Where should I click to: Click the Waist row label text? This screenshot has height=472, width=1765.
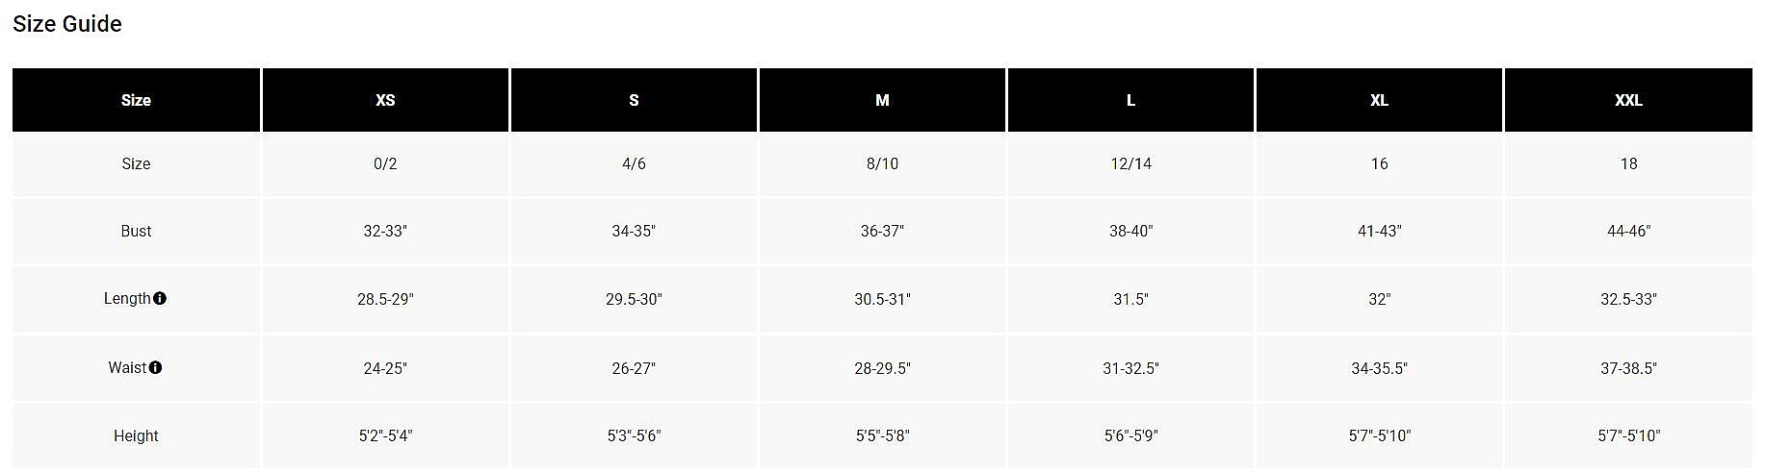pyautogui.click(x=127, y=367)
